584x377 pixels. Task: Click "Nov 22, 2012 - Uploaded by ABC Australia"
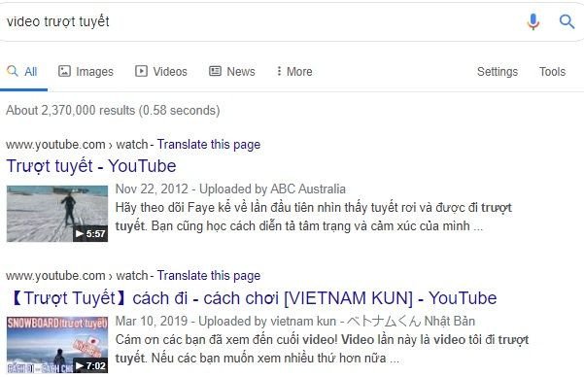230,188
